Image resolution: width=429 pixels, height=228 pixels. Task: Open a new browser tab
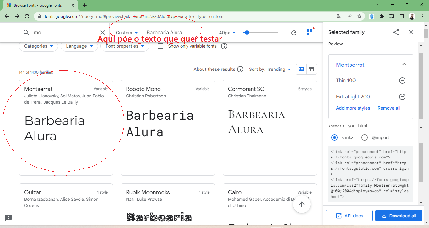pos(85,5)
